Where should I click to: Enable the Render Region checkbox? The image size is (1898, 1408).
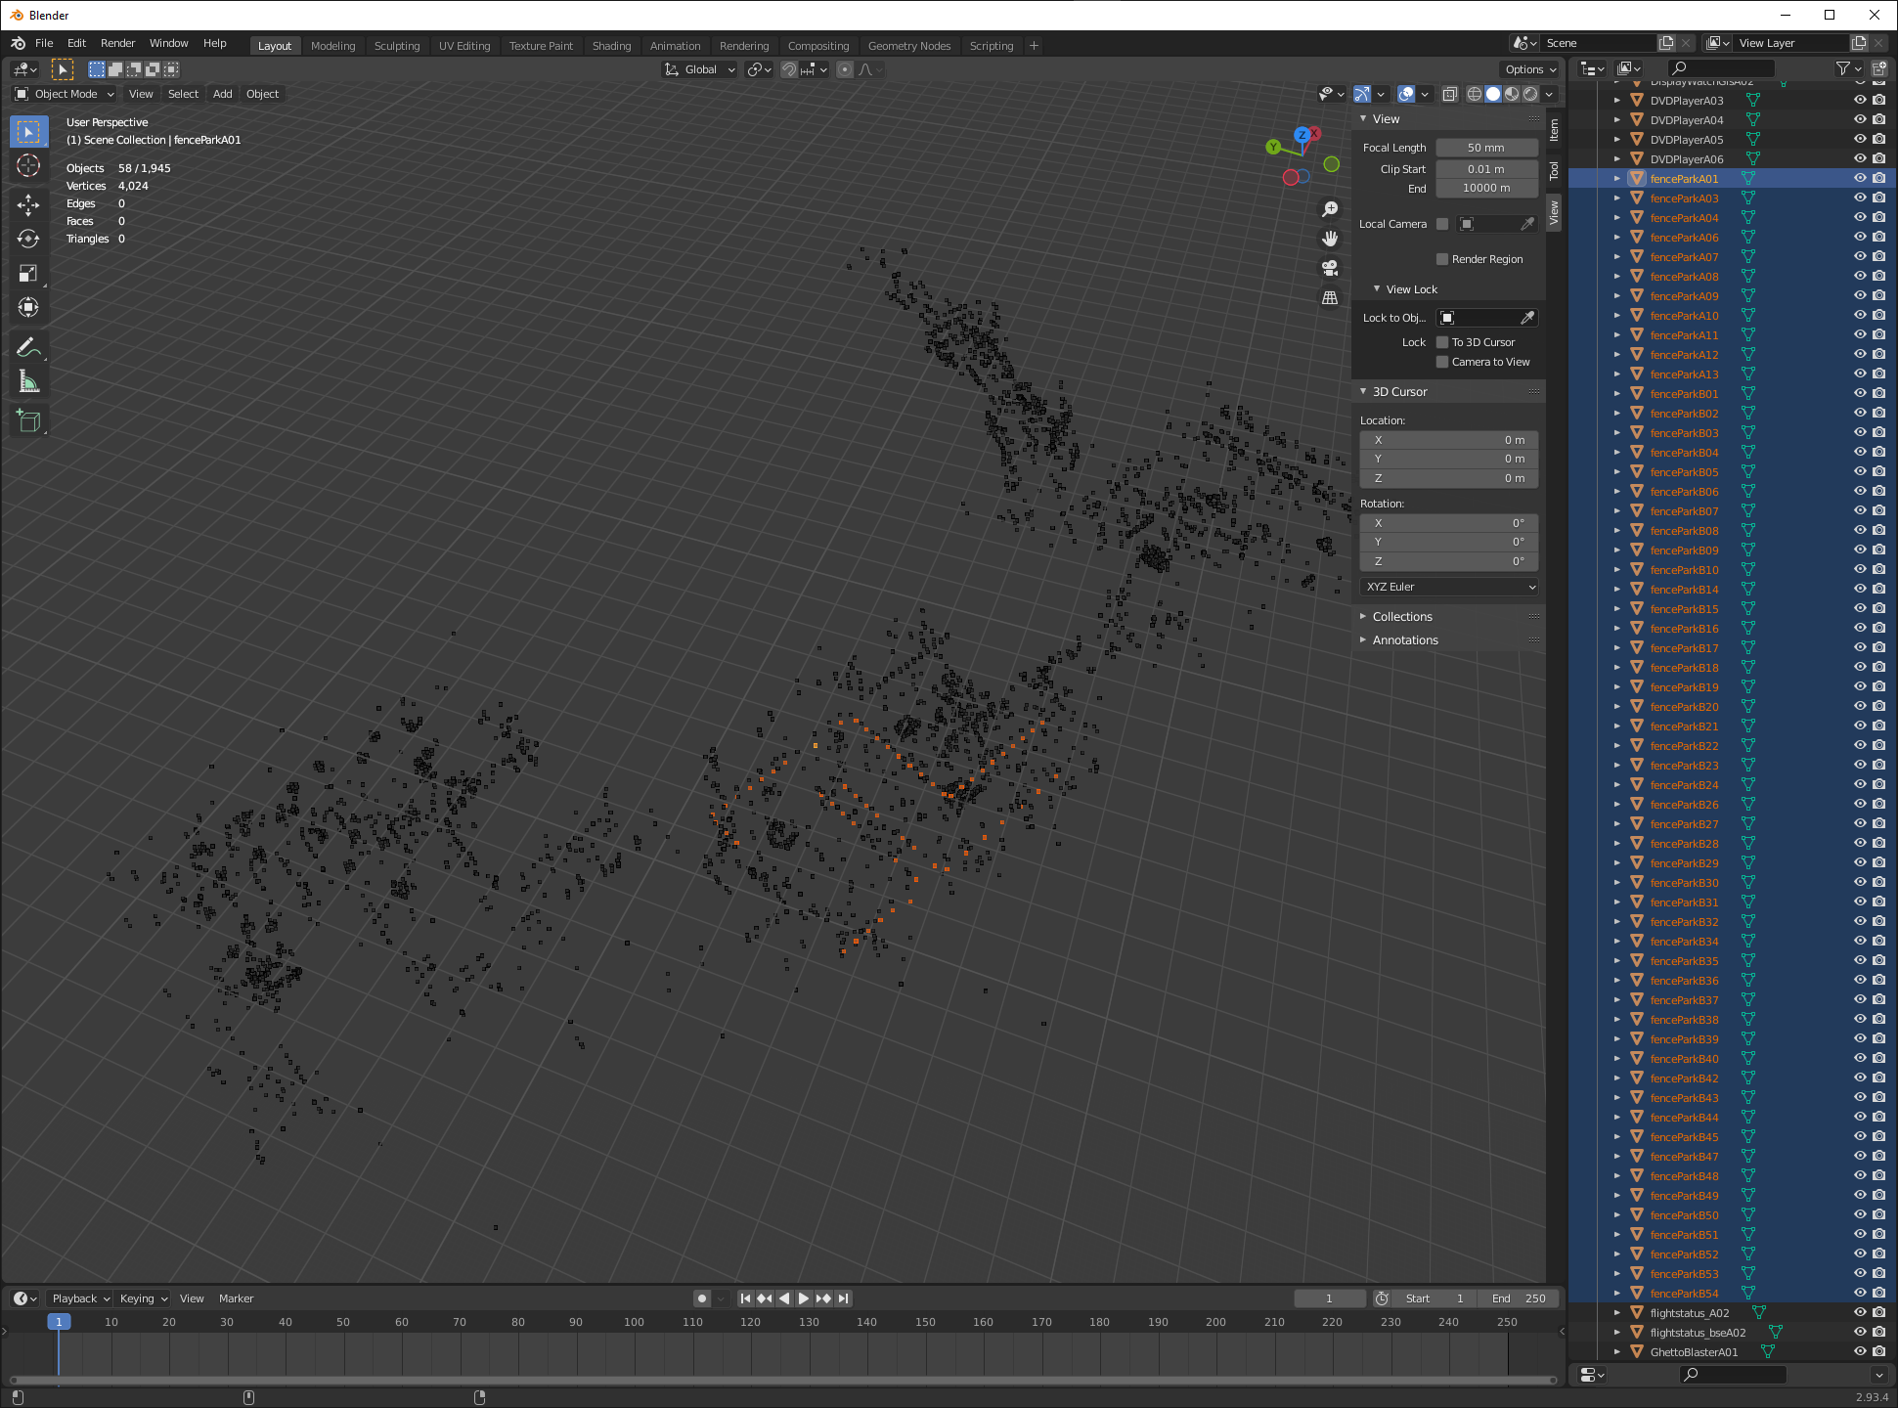1442,259
